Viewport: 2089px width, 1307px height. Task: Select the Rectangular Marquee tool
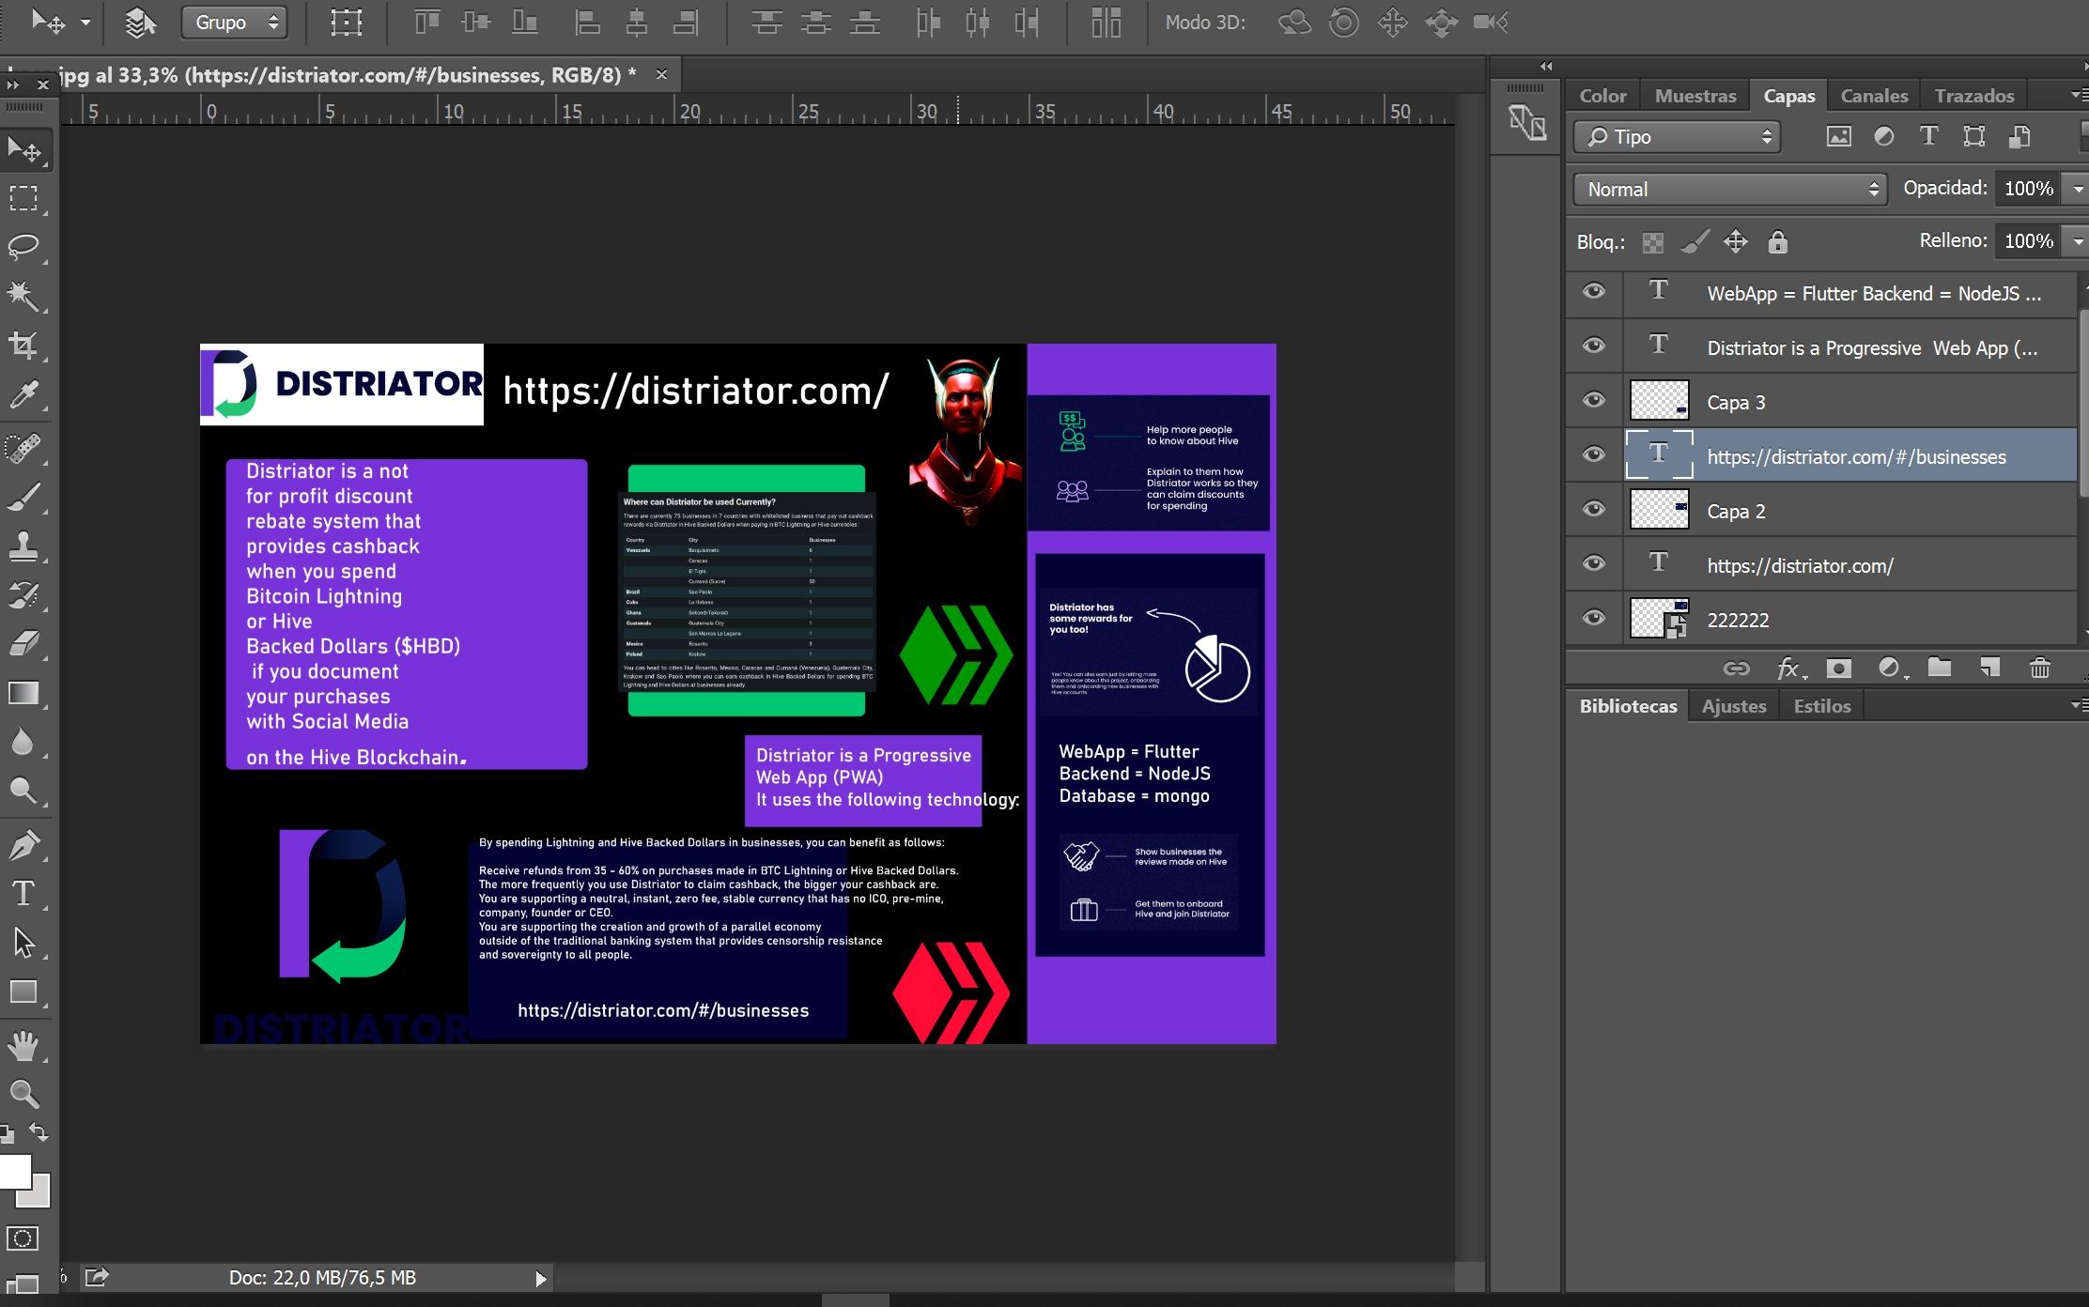23,198
